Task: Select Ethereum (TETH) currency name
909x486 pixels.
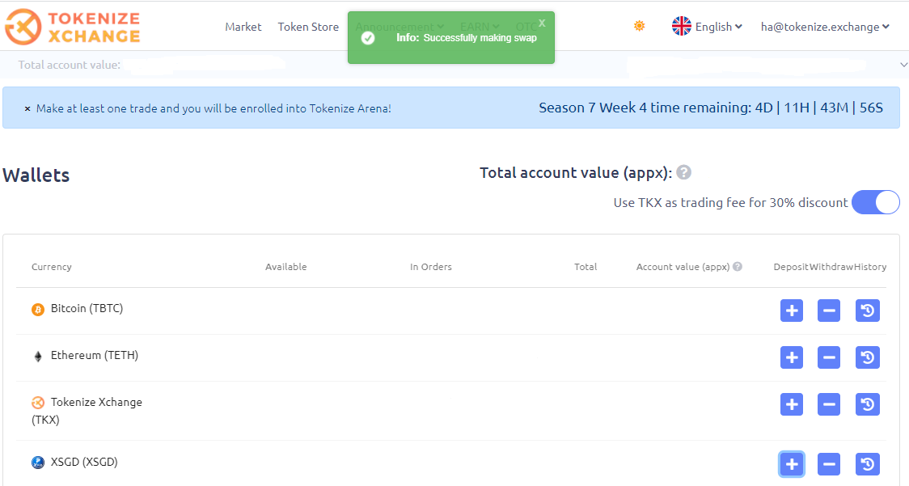Action: point(95,356)
